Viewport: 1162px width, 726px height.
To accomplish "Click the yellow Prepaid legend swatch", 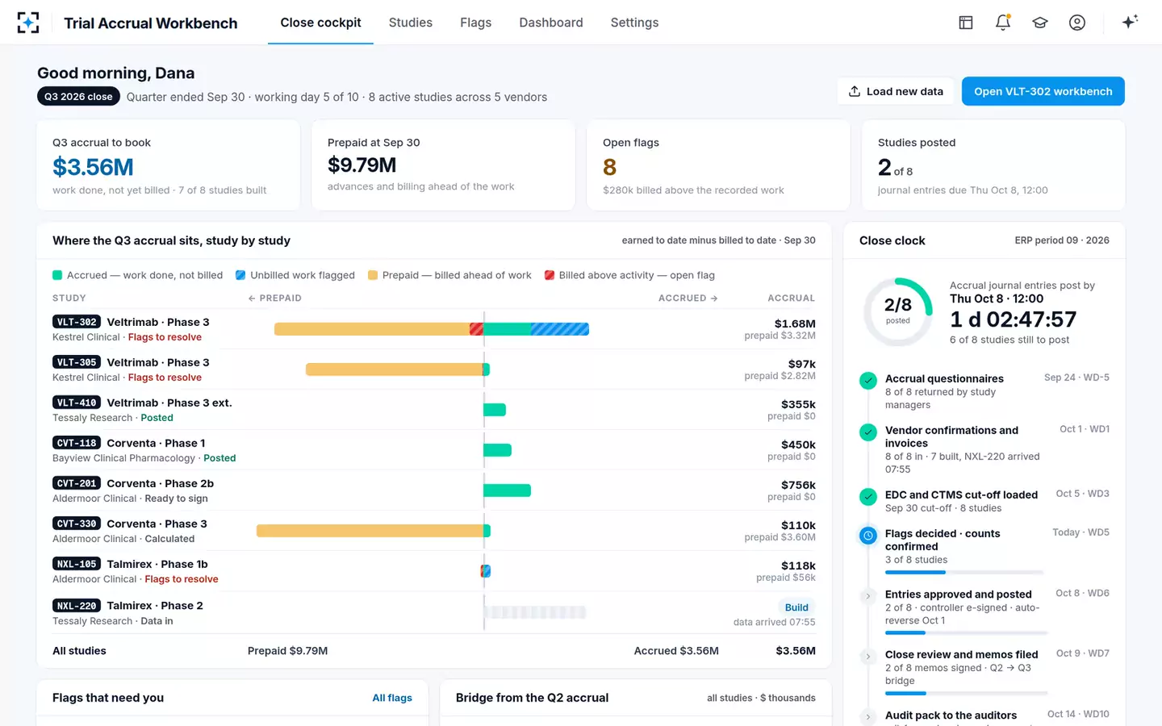I will coord(373,275).
